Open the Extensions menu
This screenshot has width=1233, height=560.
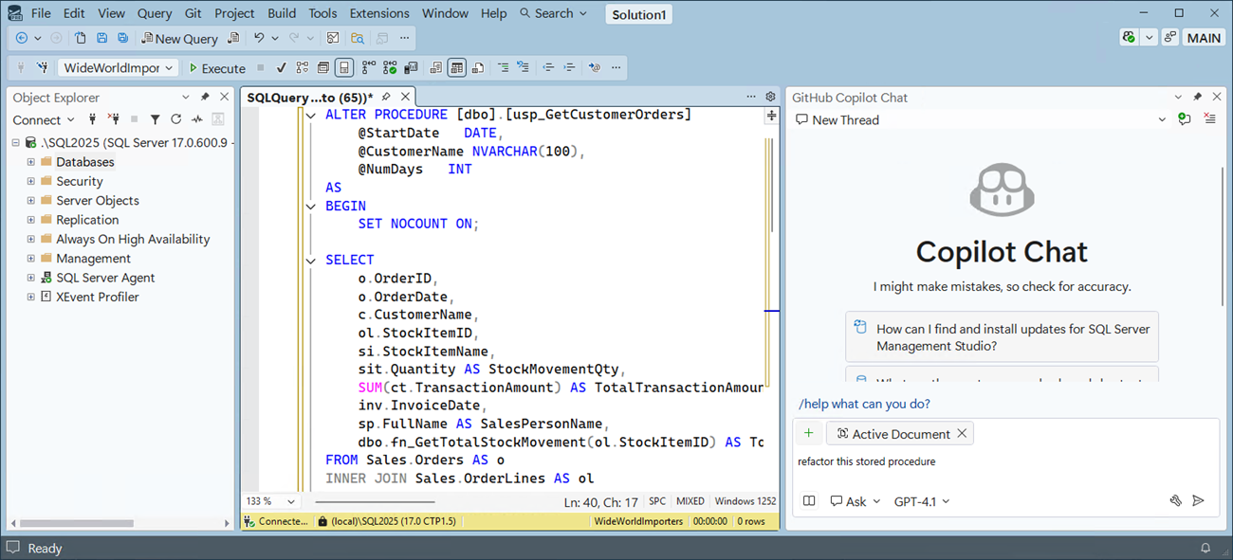379,13
